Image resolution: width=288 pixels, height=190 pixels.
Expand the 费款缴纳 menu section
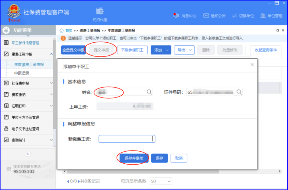[x=51, y=95]
